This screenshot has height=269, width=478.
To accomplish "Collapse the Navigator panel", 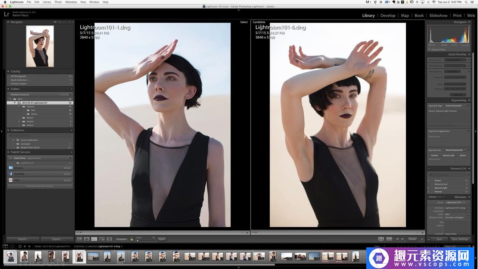I will point(8,22).
